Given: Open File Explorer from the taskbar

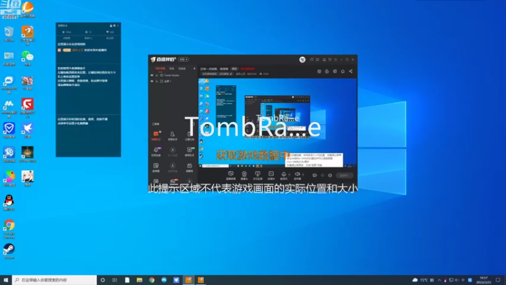Looking at the screenshot, I should click(x=139, y=280).
